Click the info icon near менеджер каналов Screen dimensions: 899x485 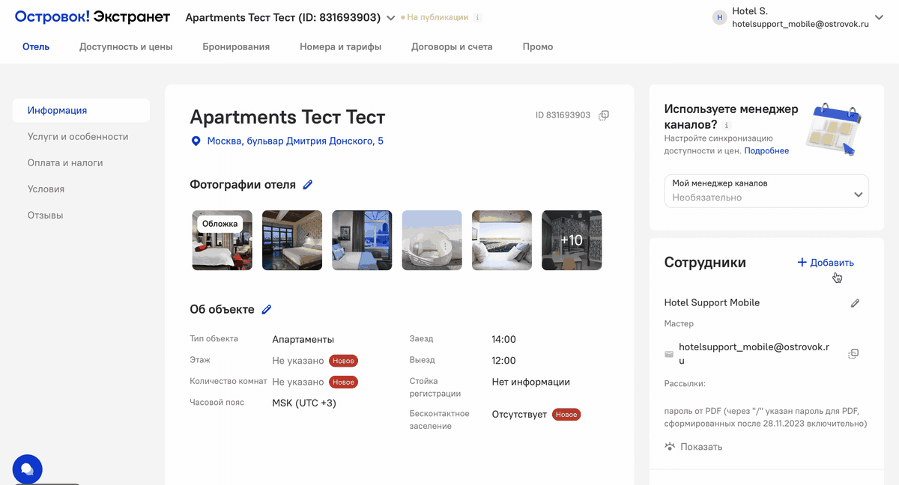tap(727, 125)
